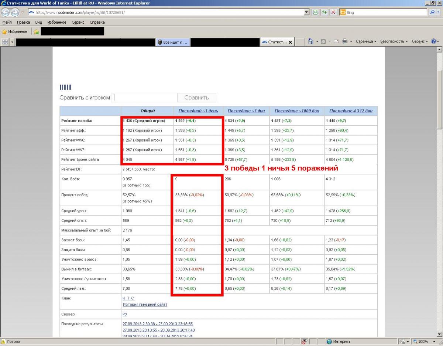Expand the zoom level 100% dropdown
443x346 pixels.
click(432, 342)
